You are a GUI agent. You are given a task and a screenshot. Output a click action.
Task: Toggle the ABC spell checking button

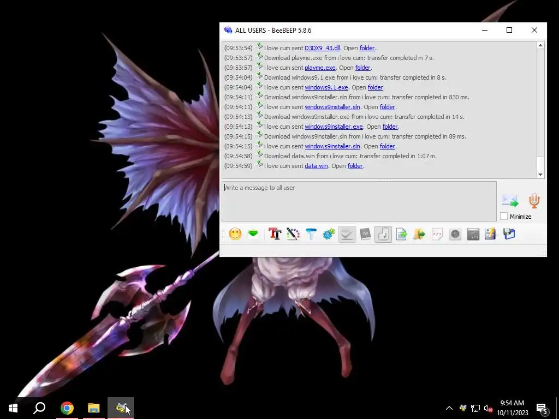click(x=347, y=234)
